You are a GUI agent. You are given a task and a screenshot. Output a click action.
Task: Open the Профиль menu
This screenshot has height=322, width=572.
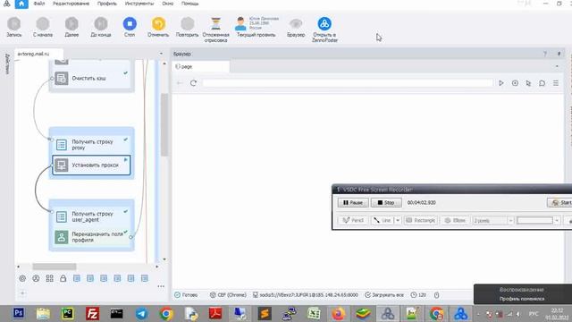coord(107,4)
